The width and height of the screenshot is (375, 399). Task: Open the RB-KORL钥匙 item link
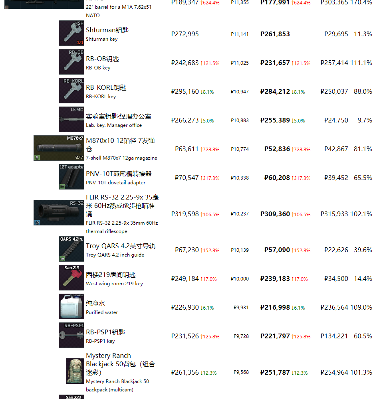(106, 87)
